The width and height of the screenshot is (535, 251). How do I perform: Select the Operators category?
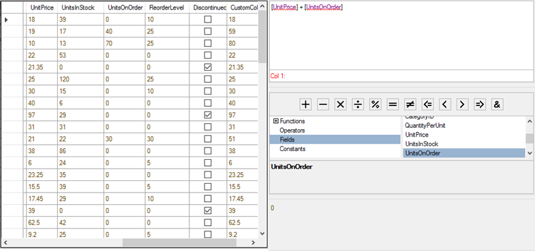[292, 131]
